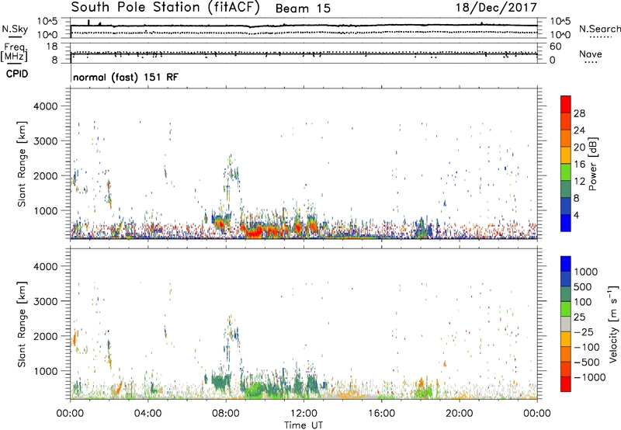Click the '-25' tick on velocity colorbar
This screenshot has width=621, height=430.
[x=583, y=332]
